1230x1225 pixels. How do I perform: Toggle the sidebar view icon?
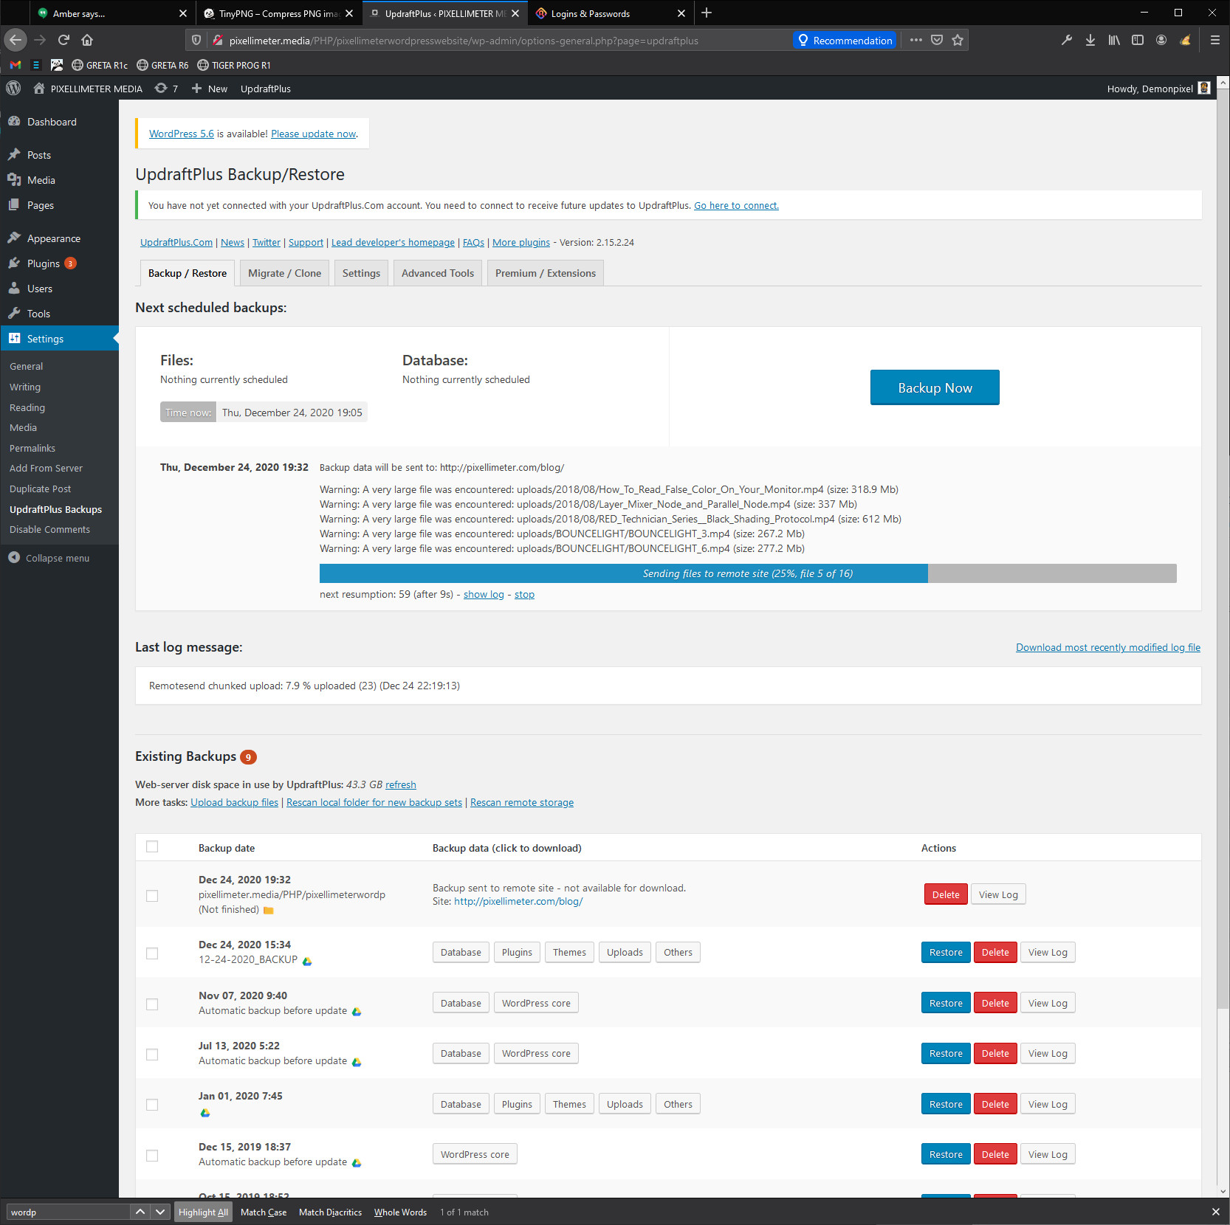click(1138, 40)
